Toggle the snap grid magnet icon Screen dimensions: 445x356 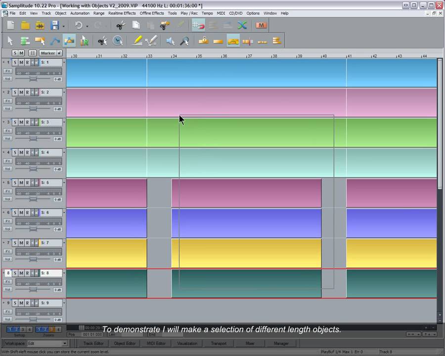click(198, 25)
